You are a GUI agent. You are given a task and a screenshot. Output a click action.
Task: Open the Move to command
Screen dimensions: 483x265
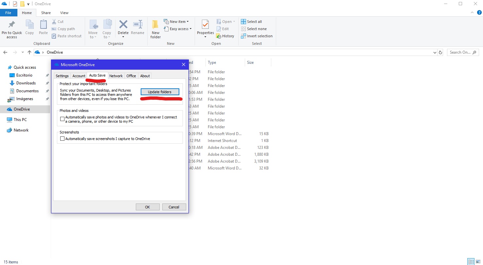click(x=93, y=29)
